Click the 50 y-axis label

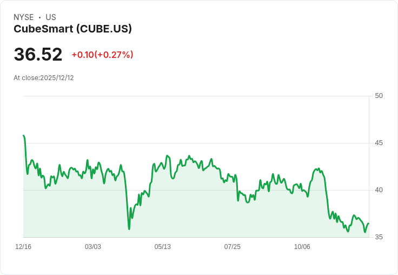coord(379,96)
